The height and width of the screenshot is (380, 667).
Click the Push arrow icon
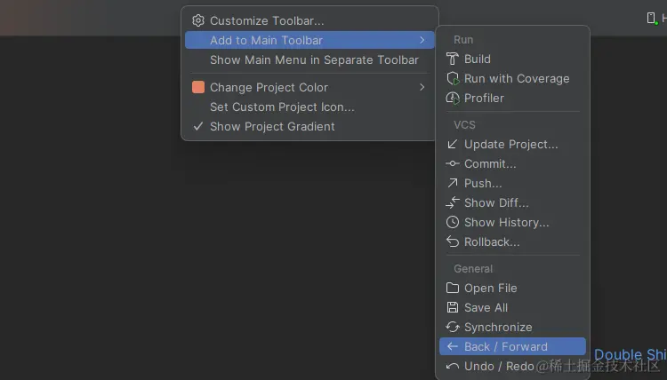coord(453,183)
